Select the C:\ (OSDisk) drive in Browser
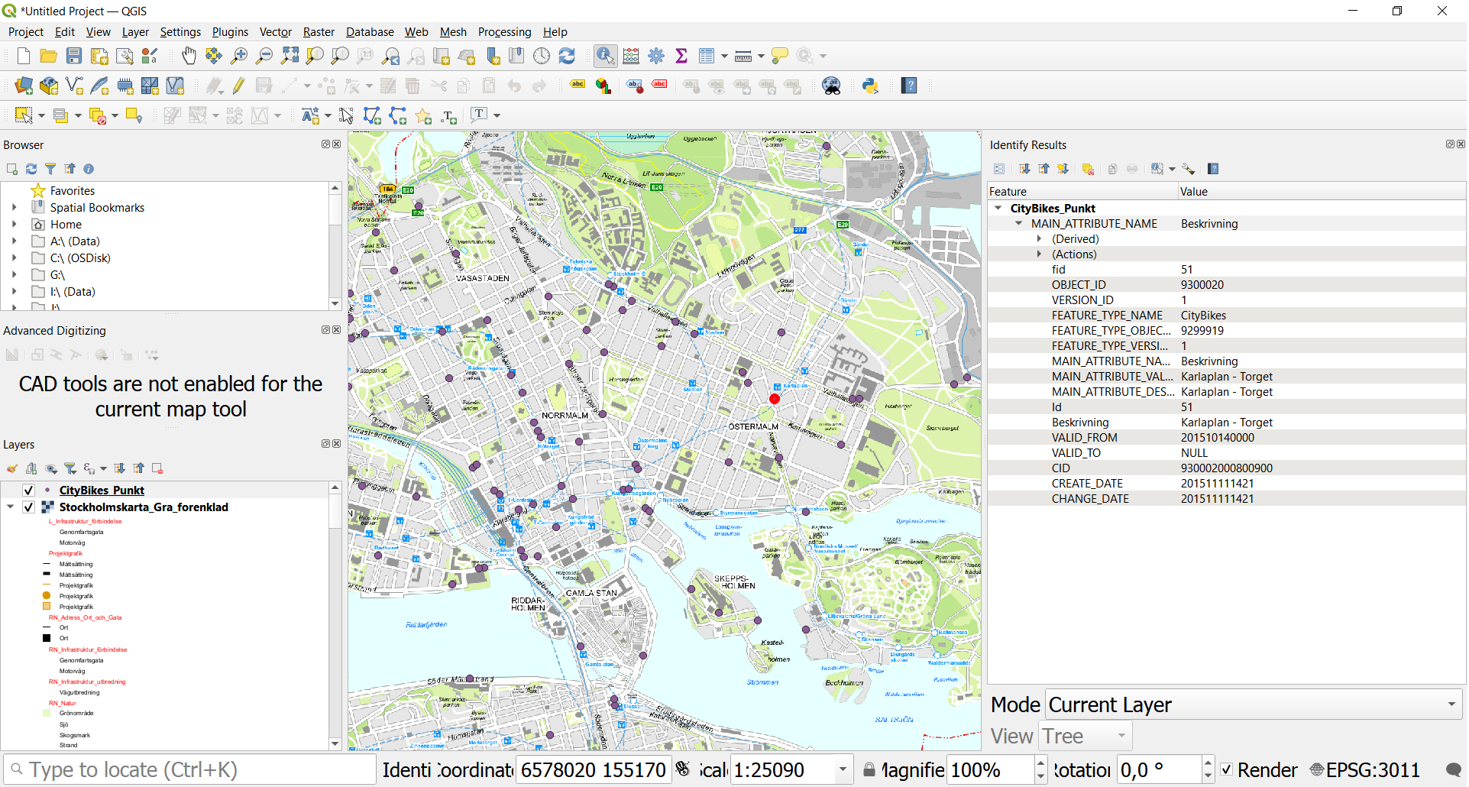This screenshot has width=1469, height=787. click(x=80, y=258)
